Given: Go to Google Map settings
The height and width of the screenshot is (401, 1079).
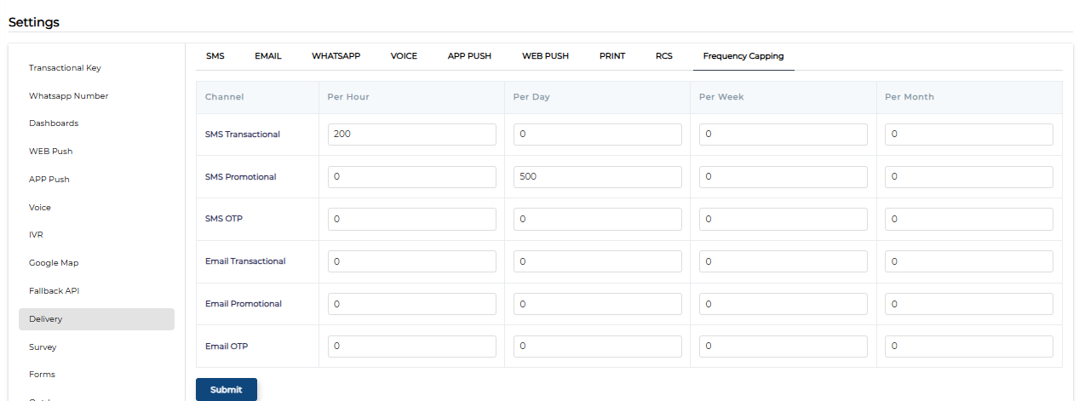Looking at the screenshot, I should tap(54, 263).
